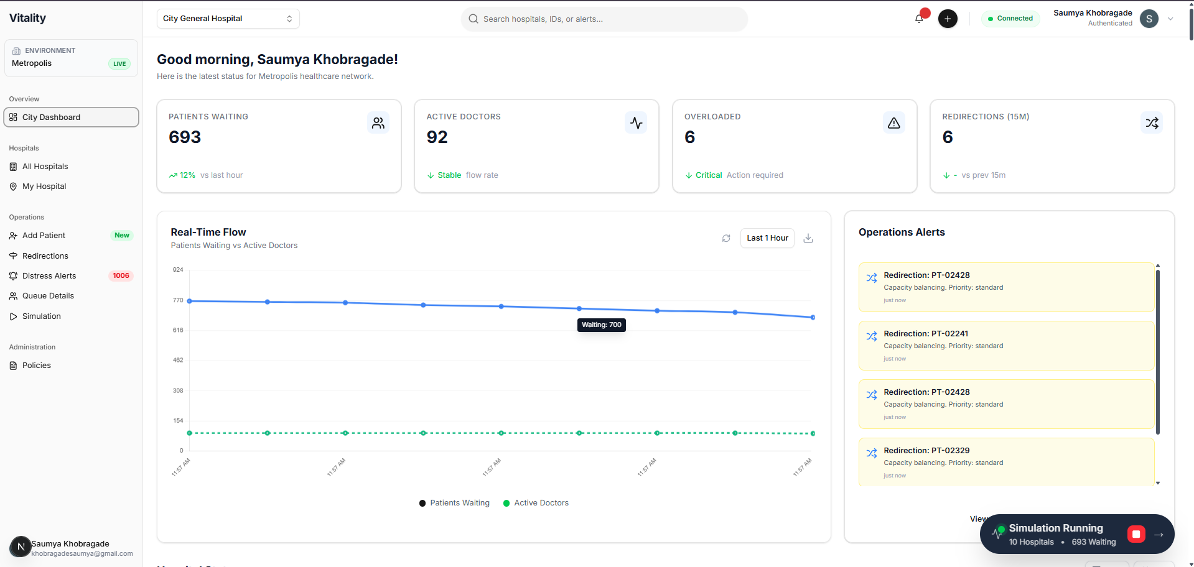
Task: Expand the user account menu chevron
Action: tap(1170, 19)
